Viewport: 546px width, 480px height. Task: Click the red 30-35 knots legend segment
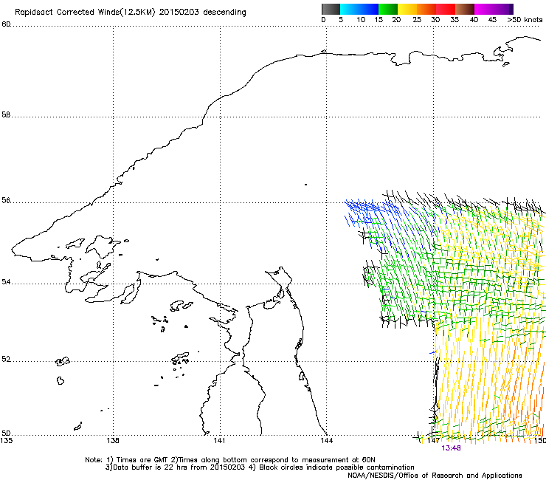[446, 9]
